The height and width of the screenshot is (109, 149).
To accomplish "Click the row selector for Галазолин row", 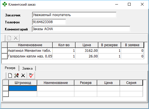I will pos(5,56).
